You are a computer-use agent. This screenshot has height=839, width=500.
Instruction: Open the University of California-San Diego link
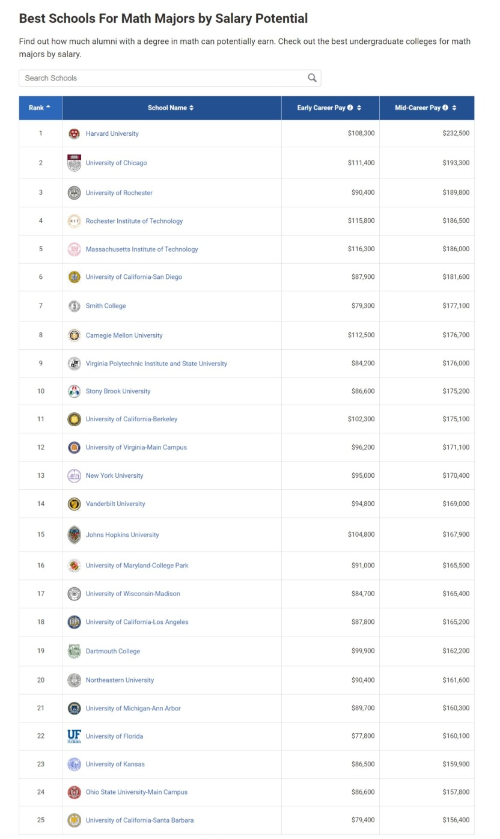click(134, 277)
